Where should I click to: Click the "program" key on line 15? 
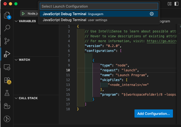pos(109,95)
